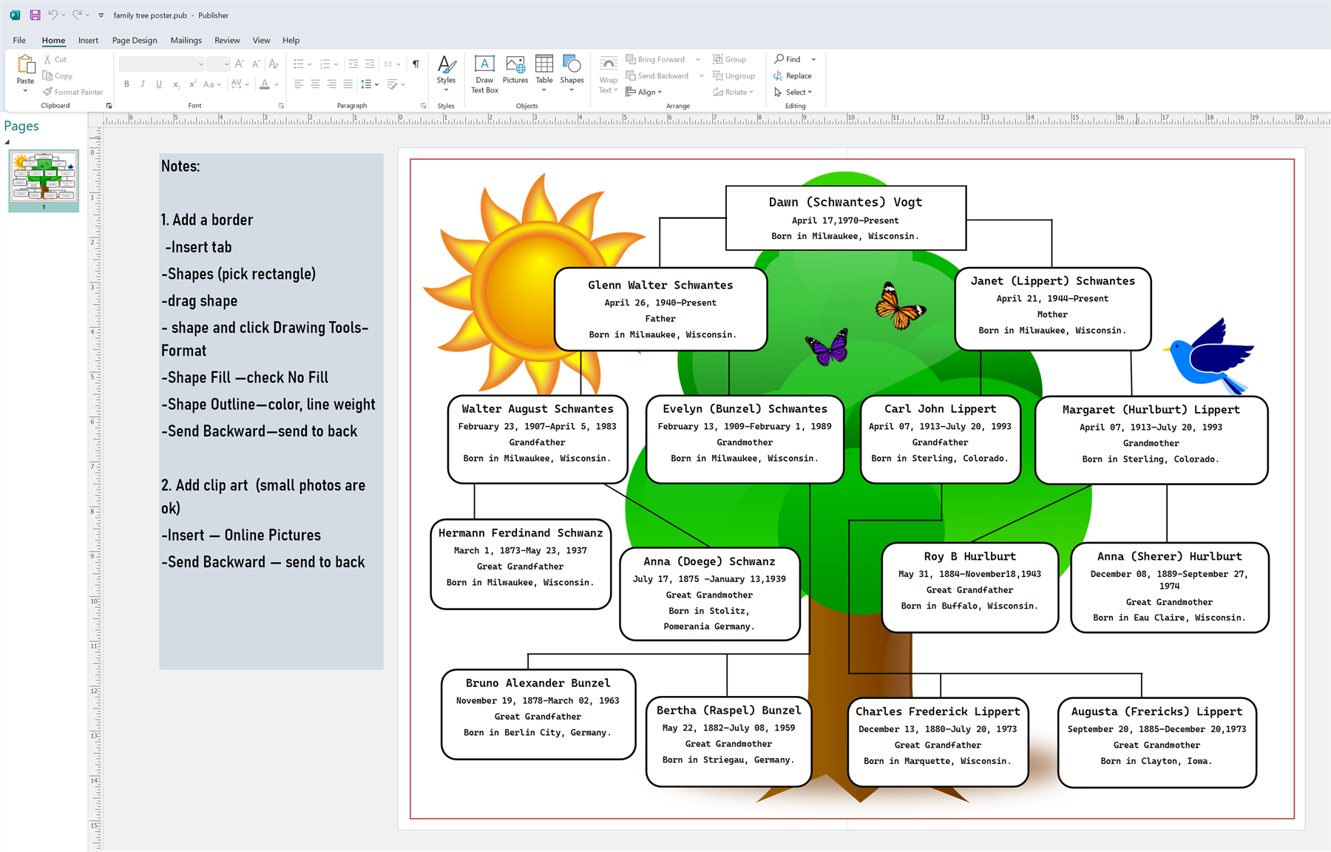Image resolution: width=1331 pixels, height=852 pixels.
Task: Switch to the Insert ribbon tab
Action: pyautogui.click(x=88, y=40)
